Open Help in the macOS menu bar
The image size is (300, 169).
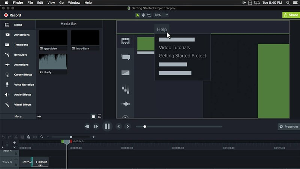point(88,3)
